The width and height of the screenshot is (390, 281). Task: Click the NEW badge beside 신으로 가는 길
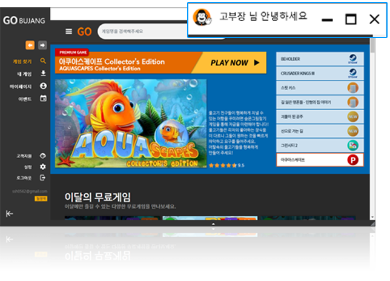[x=352, y=131]
